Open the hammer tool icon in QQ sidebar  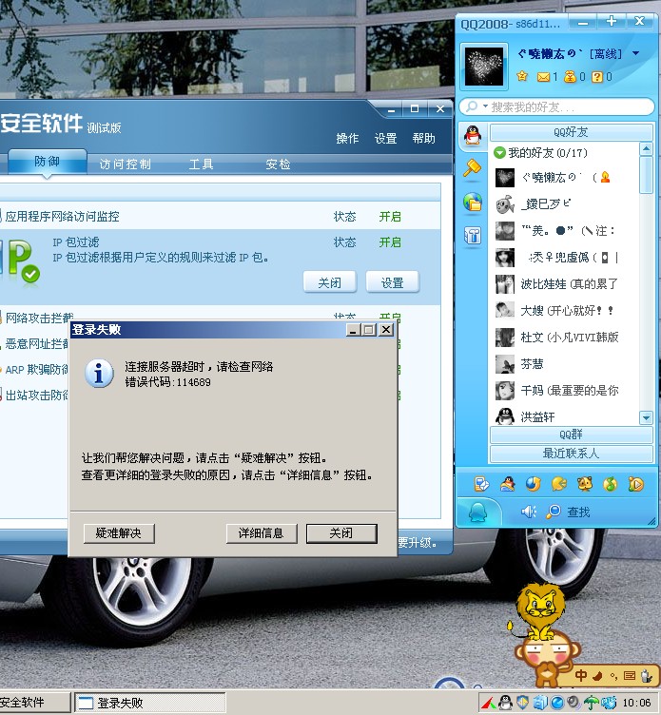472,167
